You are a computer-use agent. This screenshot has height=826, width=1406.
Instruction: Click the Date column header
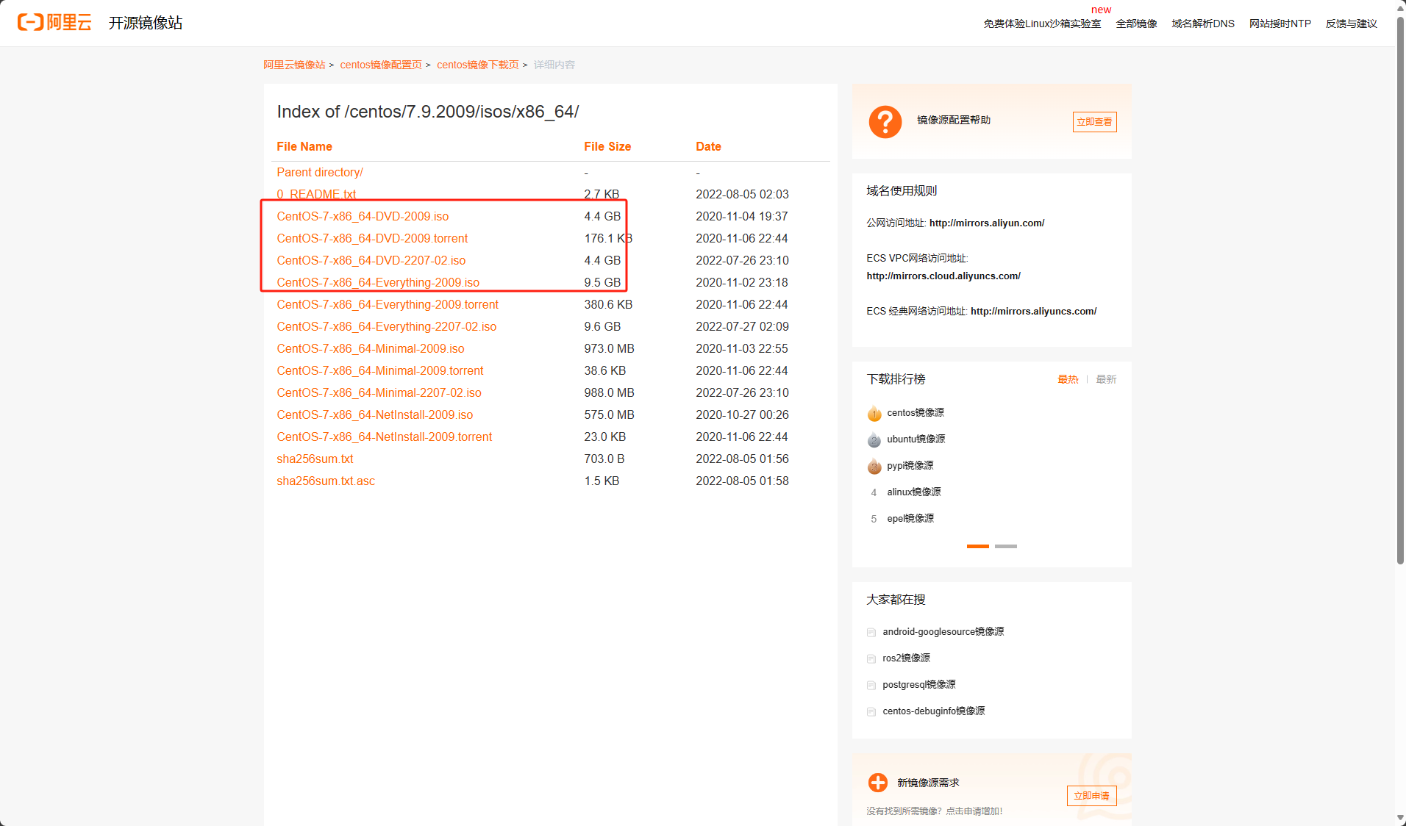coord(708,146)
